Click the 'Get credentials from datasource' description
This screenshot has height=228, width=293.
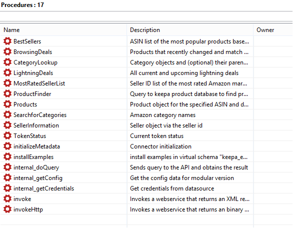(x=172, y=188)
